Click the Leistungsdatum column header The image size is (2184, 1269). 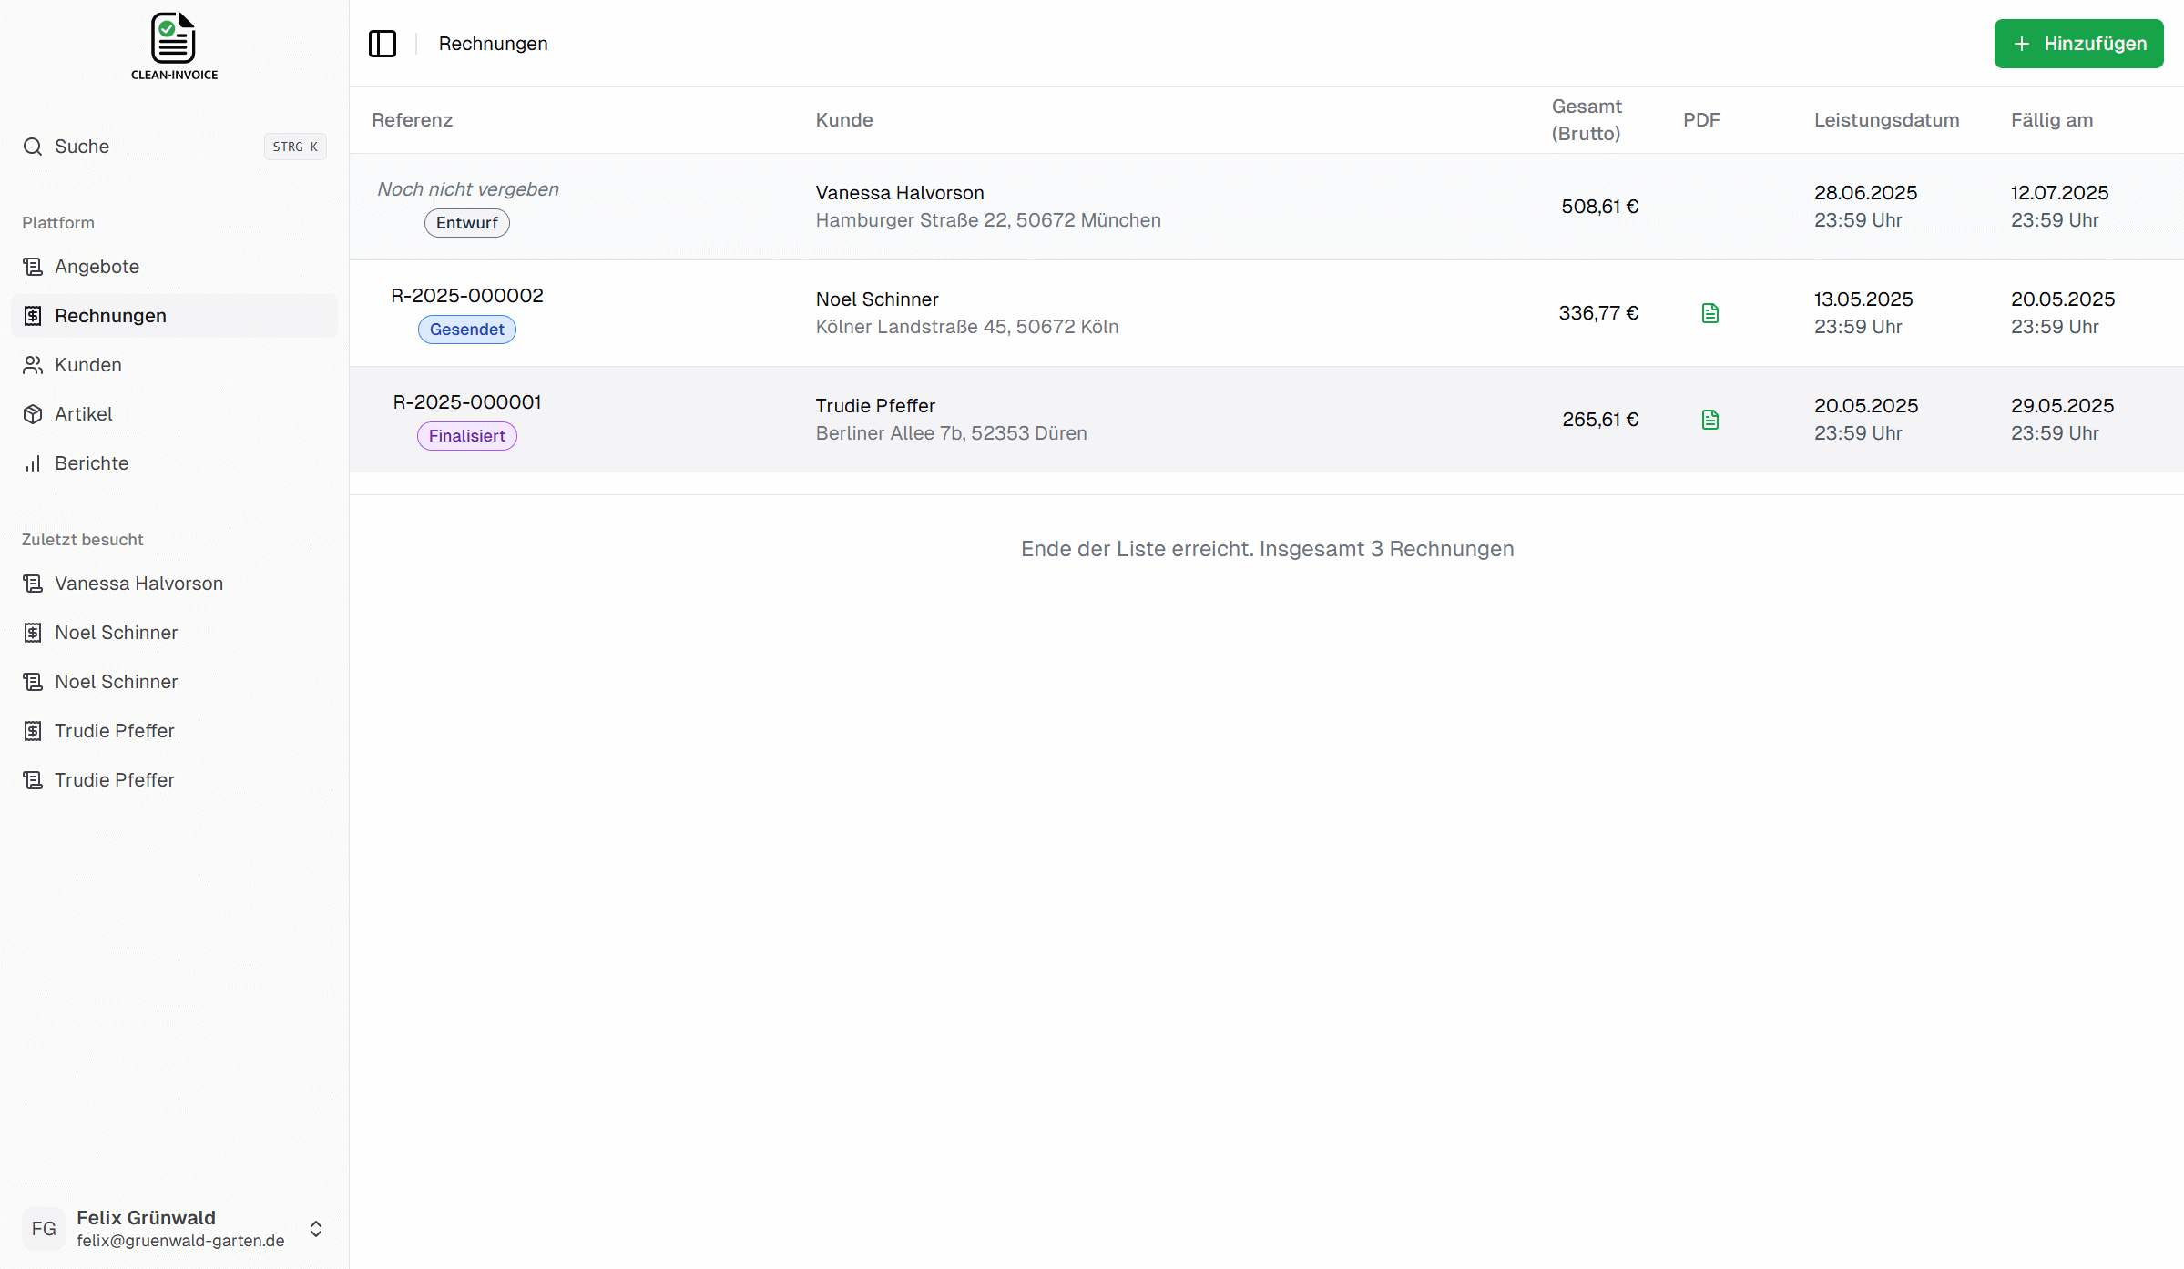pyautogui.click(x=1886, y=120)
